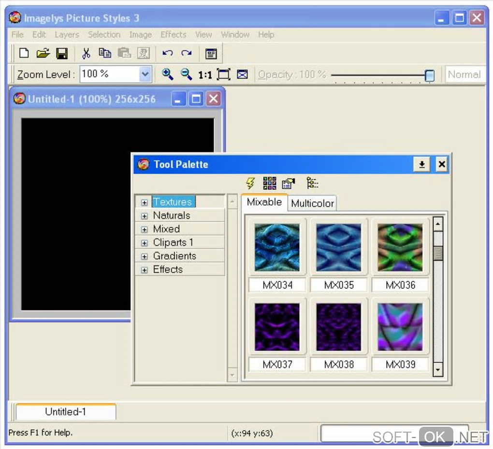Image resolution: width=493 pixels, height=449 pixels.
Task: Click the tree view icon in Tool Palette
Action: point(312,183)
